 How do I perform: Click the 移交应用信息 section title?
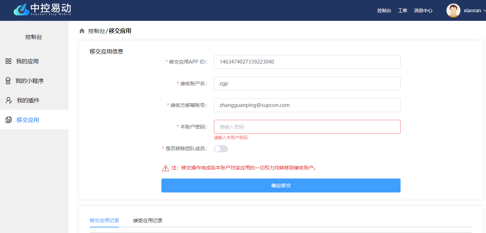(106, 51)
